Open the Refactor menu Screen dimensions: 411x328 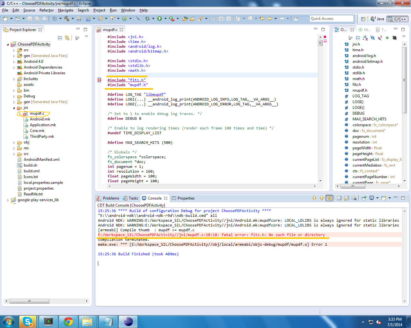[46, 10]
